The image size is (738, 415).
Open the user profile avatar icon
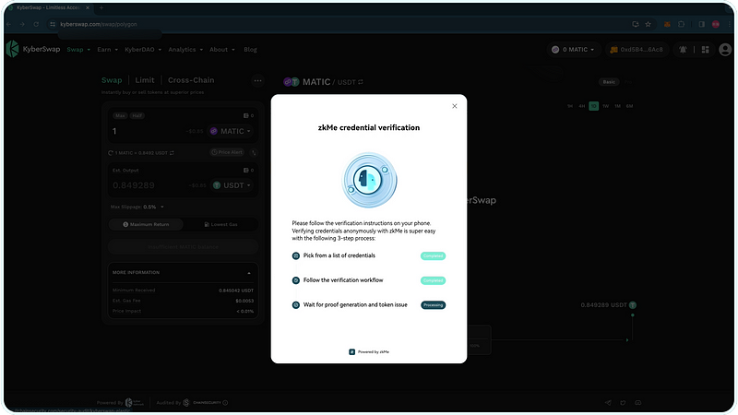tap(725, 50)
